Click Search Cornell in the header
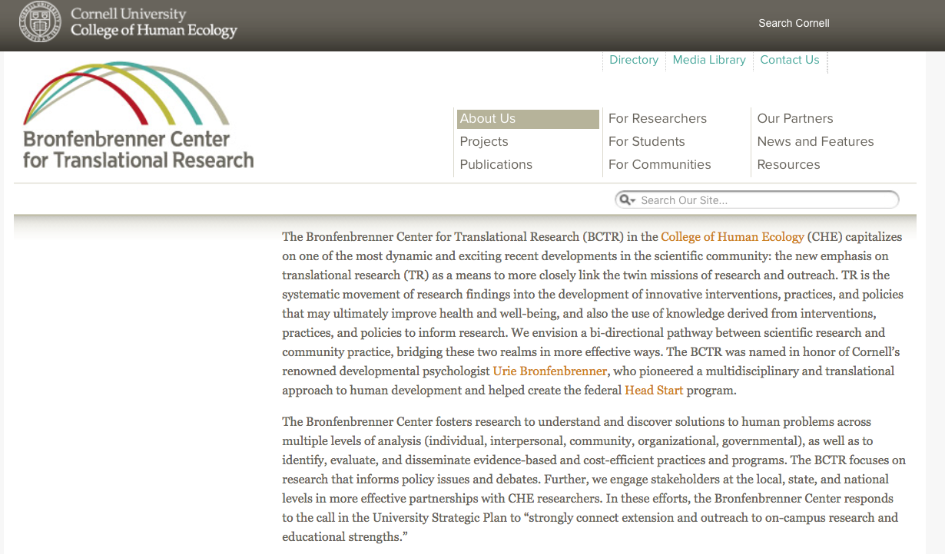The height and width of the screenshot is (554, 945). [x=794, y=23]
